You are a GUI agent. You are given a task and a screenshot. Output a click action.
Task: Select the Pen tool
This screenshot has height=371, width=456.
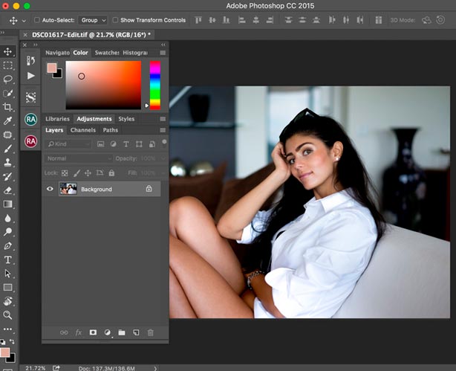tap(8, 246)
